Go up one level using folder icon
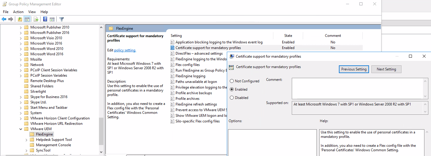431x156 pixels. coord(20,19)
